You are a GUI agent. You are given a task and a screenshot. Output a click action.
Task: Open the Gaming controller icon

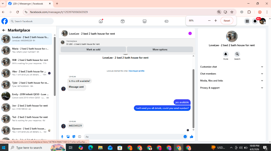(166, 21)
